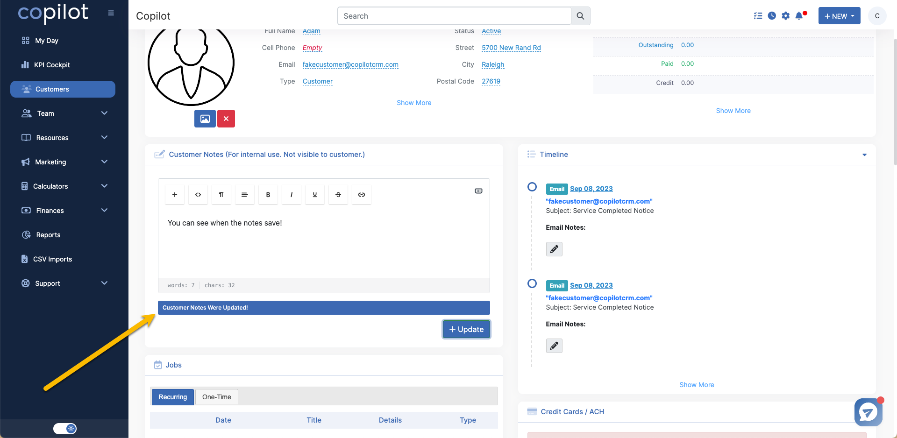Open the notifications bell
This screenshot has width=897, height=438.
pos(800,16)
